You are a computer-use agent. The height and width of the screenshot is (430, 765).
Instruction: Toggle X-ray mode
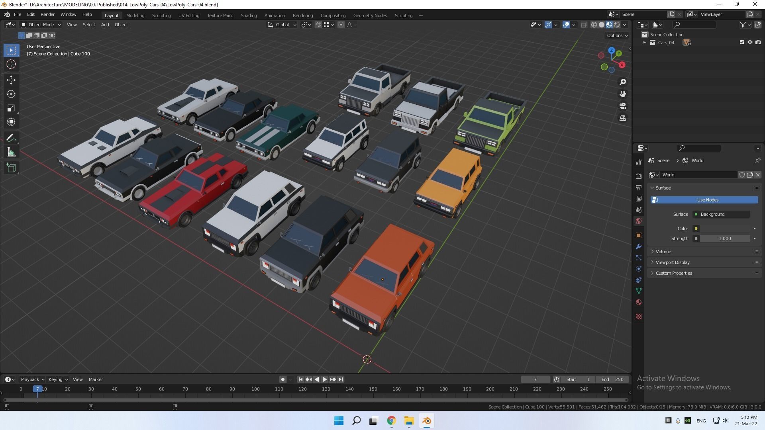[x=584, y=25]
